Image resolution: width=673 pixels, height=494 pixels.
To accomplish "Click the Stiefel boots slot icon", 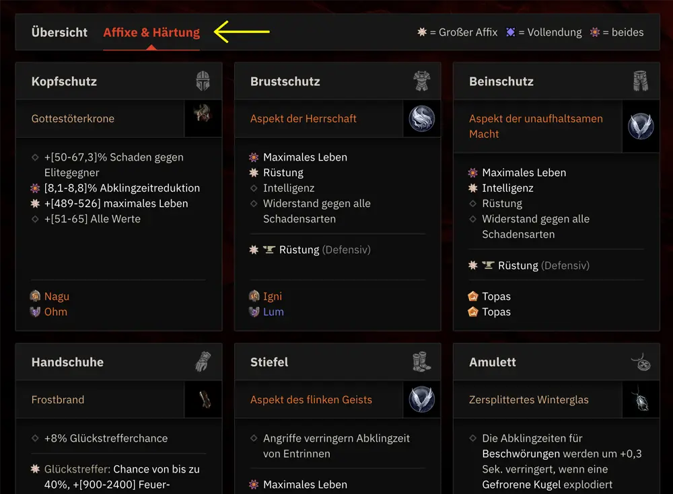I will (422, 362).
